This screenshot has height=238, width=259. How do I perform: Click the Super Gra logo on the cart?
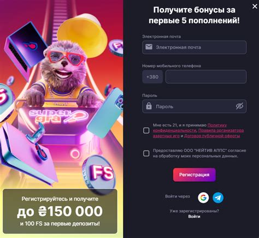point(57,117)
